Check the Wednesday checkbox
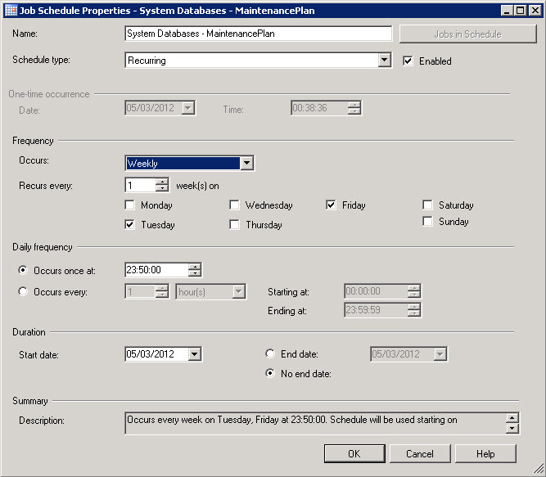Screen dimensions: 546x477 [234, 205]
